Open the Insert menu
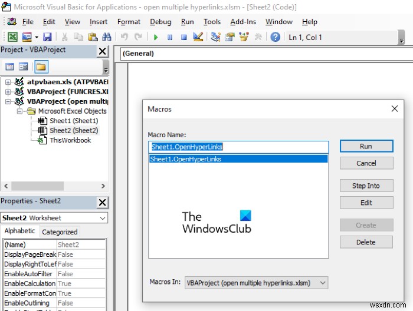Image resolution: width=413 pixels, height=311 pixels. click(99, 22)
